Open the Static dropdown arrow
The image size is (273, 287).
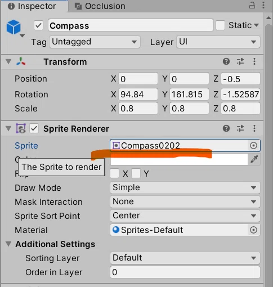point(256,25)
